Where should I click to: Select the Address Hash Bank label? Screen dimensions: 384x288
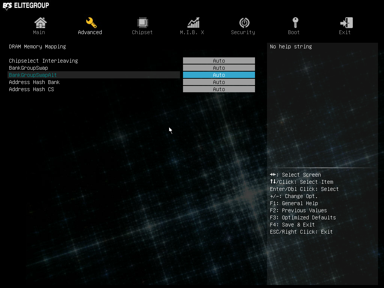[34, 82]
